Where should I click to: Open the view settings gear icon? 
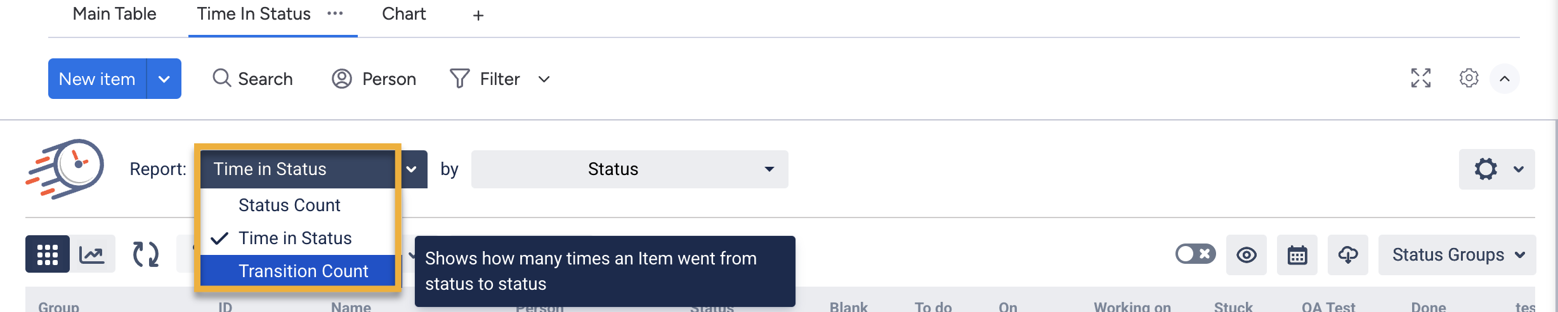pos(1469,79)
